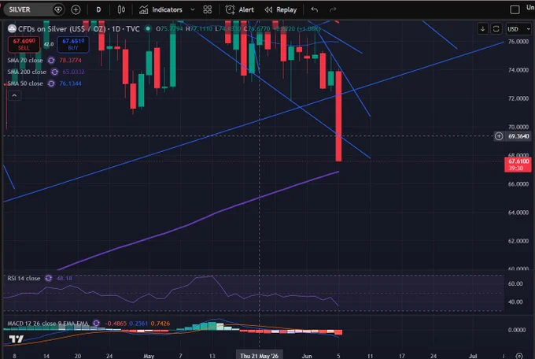Click the 74.0000 price scale label
This screenshot has width=535, height=359.
tap(518, 70)
